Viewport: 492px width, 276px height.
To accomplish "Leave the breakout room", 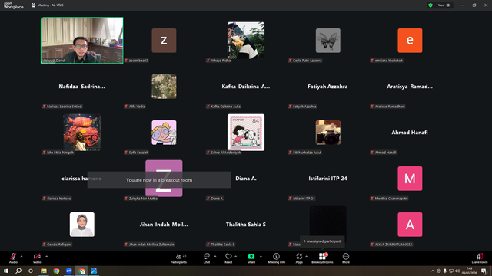I will coord(480,258).
